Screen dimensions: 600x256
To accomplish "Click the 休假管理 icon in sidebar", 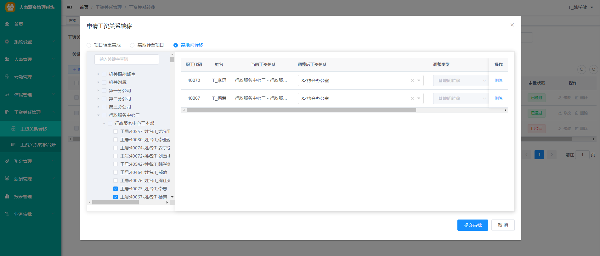I will [7, 94].
